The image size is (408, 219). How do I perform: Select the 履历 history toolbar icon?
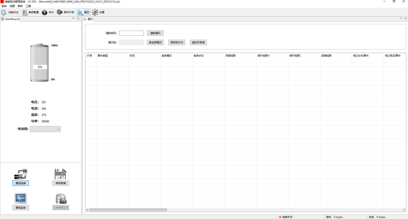80,12
